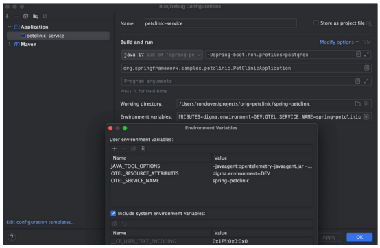Screen dimensions: 380x248
Task: Remove selected configuration with minus icon
Action: point(16,16)
